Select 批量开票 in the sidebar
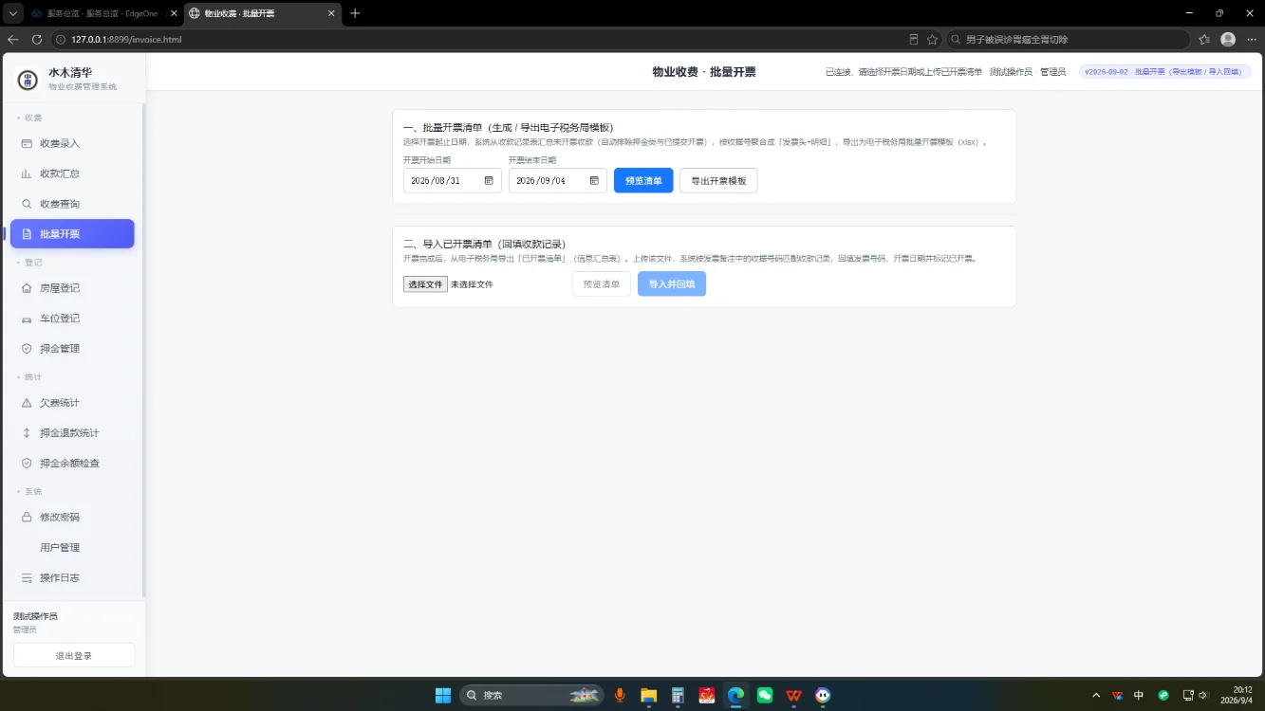The height and width of the screenshot is (711, 1265). tap(72, 234)
